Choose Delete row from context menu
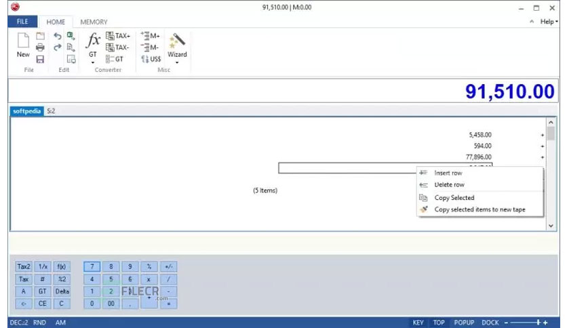 (x=480, y=184)
